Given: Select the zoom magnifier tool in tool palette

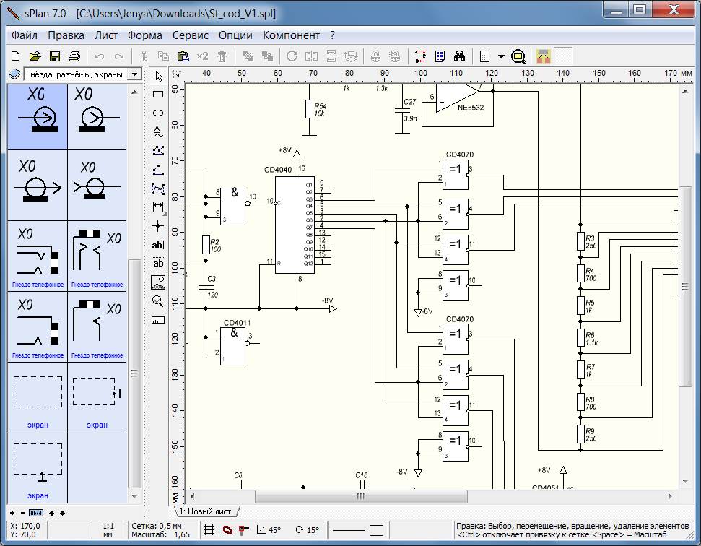Looking at the screenshot, I should click(158, 301).
